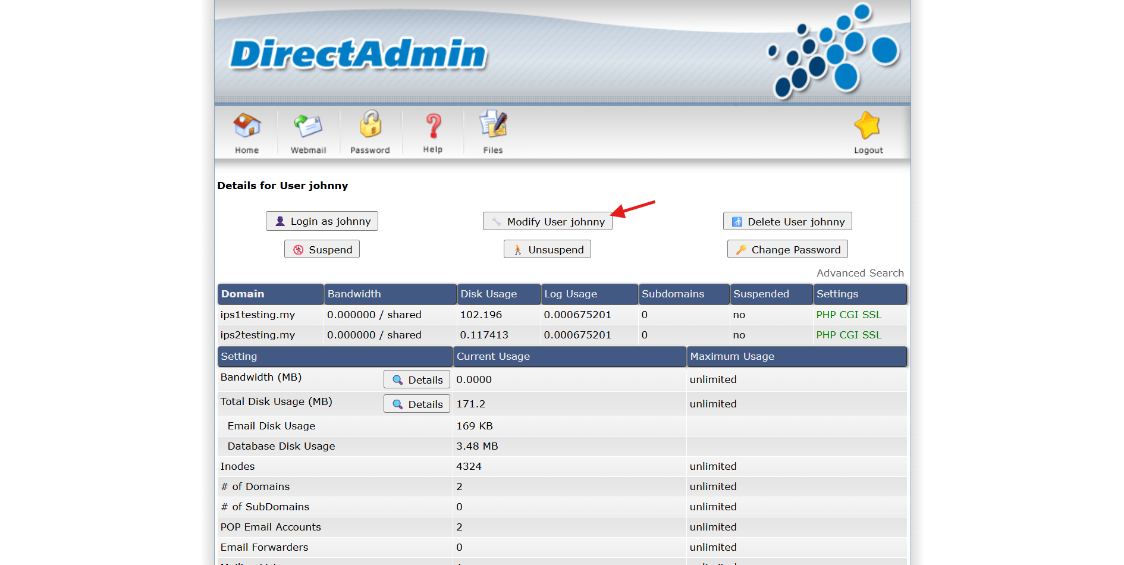Click the Database Disk Usage label
Viewport: 1124px width, 565px height.
[x=281, y=446]
